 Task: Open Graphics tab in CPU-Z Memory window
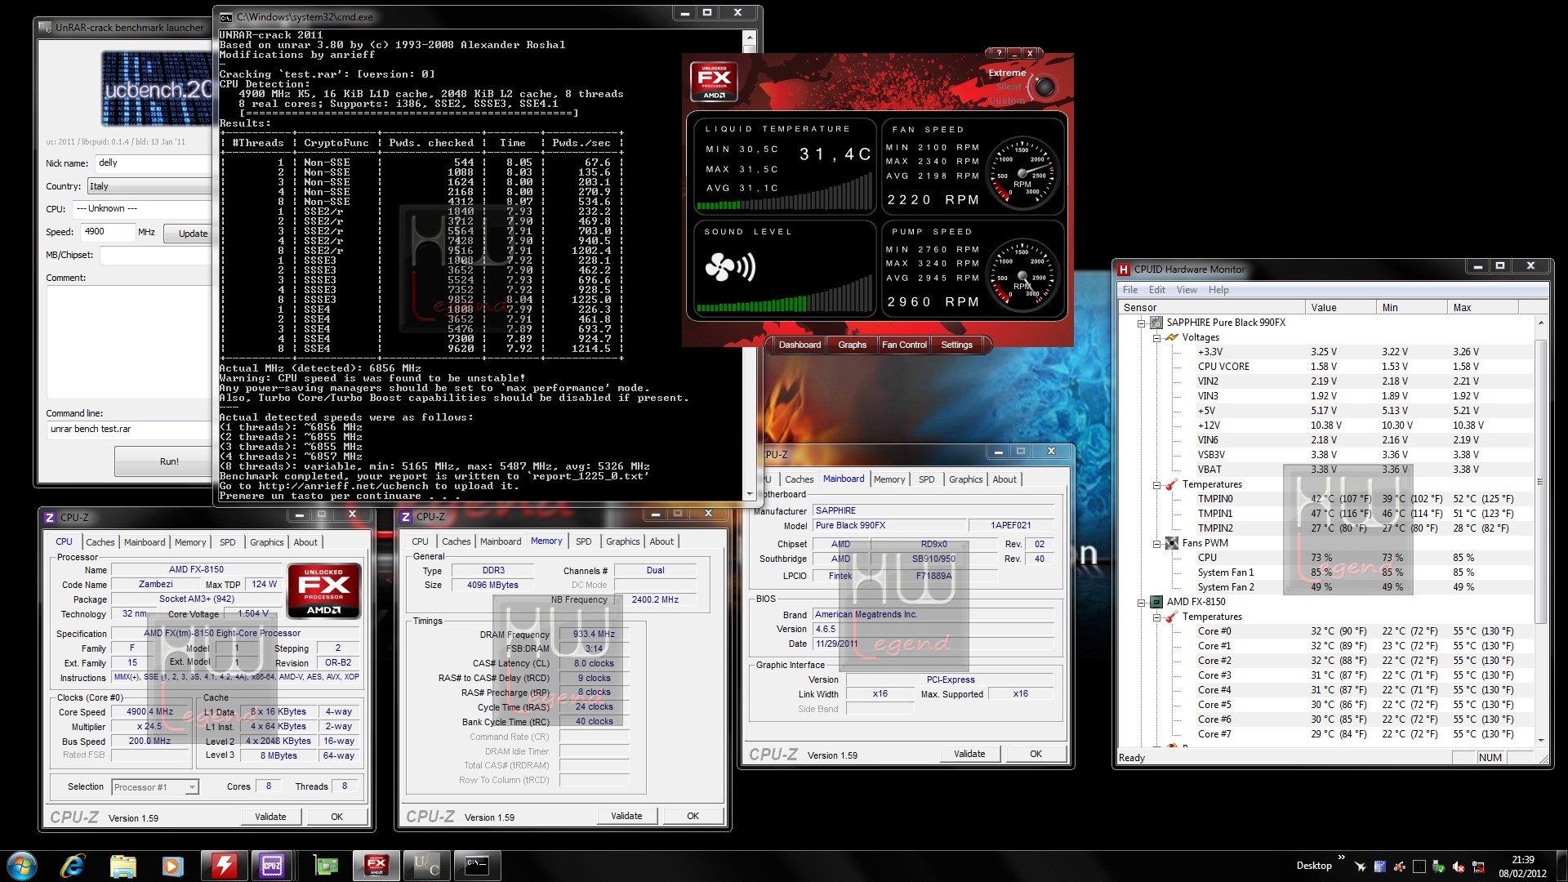(623, 541)
